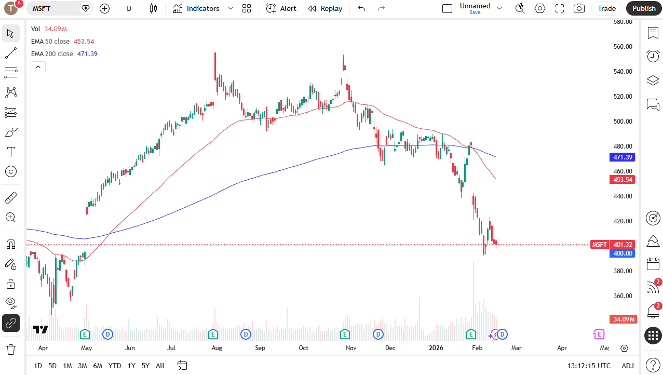663x375 pixels.
Task: Open the go to date calendar
Action: point(182,366)
